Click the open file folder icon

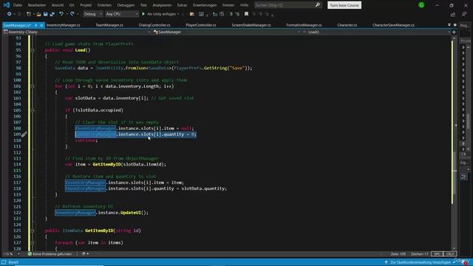click(x=38, y=14)
